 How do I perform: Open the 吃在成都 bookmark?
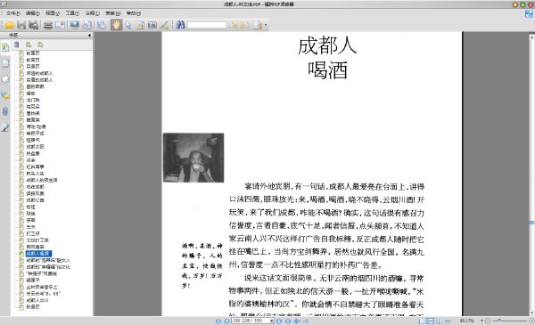(x=35, y=187)
